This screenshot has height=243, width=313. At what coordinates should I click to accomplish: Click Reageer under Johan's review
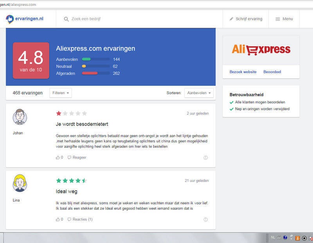pos(79,158)
